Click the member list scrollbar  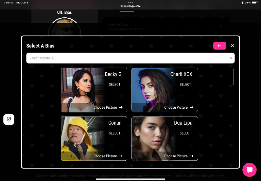tap(234, 77)
